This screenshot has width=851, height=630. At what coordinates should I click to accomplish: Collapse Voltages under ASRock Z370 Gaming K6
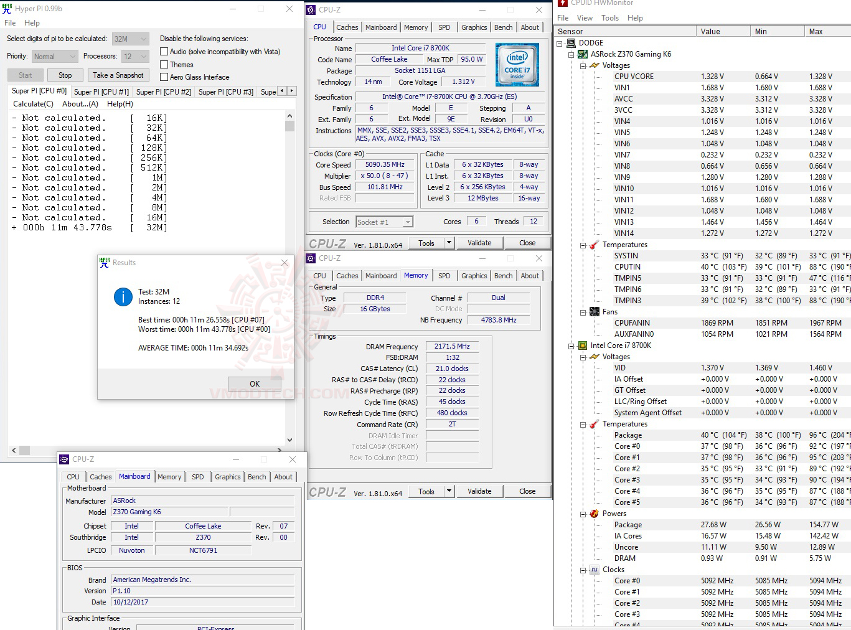(x=582, y=66)
